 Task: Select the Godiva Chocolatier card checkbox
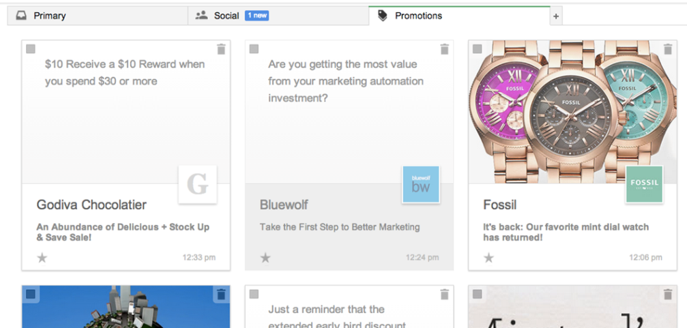pyautogui.click(x=31, y=49)
